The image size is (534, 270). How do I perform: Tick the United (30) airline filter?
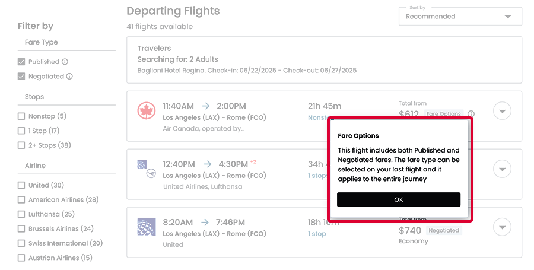(22, 185)
